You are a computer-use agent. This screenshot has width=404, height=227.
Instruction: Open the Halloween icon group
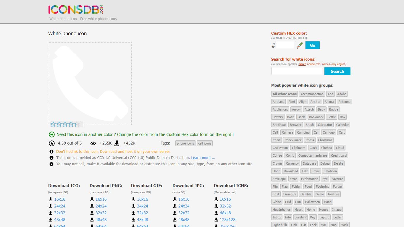[x=312, y=202]
